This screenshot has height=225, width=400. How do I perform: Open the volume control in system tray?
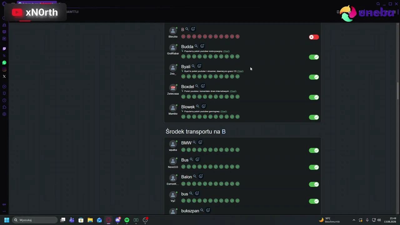coord(379,220)
